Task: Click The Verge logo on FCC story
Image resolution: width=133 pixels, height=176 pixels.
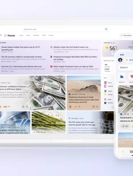Action: 69,119
